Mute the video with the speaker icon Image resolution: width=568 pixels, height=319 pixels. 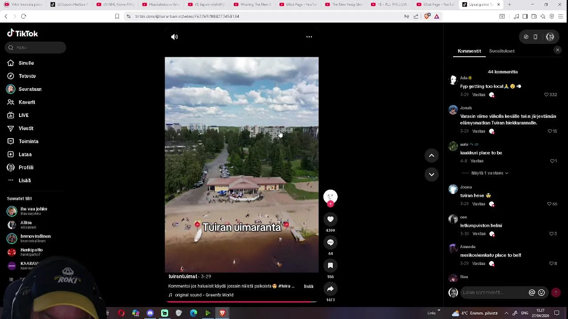pos(174,37)
